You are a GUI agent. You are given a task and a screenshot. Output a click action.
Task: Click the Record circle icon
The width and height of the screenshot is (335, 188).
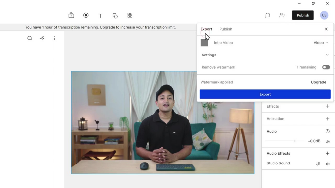(86, 15)
